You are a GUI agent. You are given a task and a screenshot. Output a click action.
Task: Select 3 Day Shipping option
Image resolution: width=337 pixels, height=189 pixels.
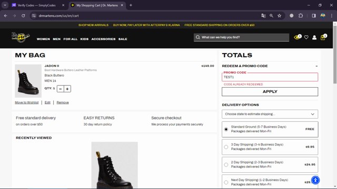coord(226,147)
